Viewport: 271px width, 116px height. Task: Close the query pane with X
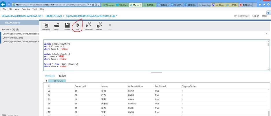click(266, 34)
